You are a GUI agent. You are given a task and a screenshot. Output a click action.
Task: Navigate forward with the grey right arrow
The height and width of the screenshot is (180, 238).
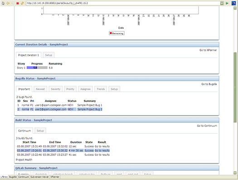pyautogui.click(x=13, y=3)
